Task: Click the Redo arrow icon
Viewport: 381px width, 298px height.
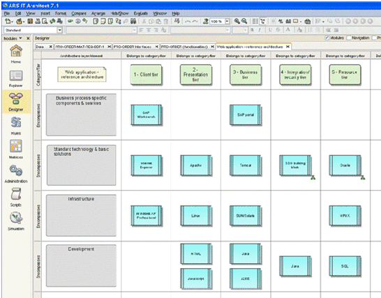Action: tap(195, 22)
